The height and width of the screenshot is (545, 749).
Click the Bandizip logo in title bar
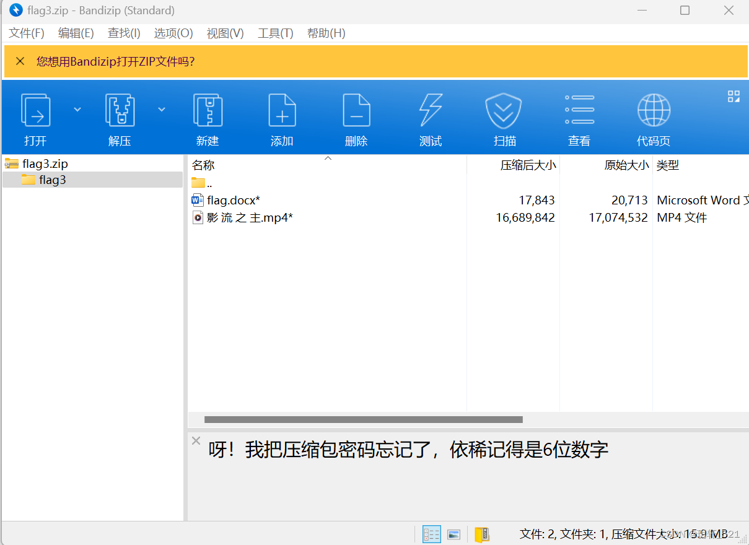(16, 11)
